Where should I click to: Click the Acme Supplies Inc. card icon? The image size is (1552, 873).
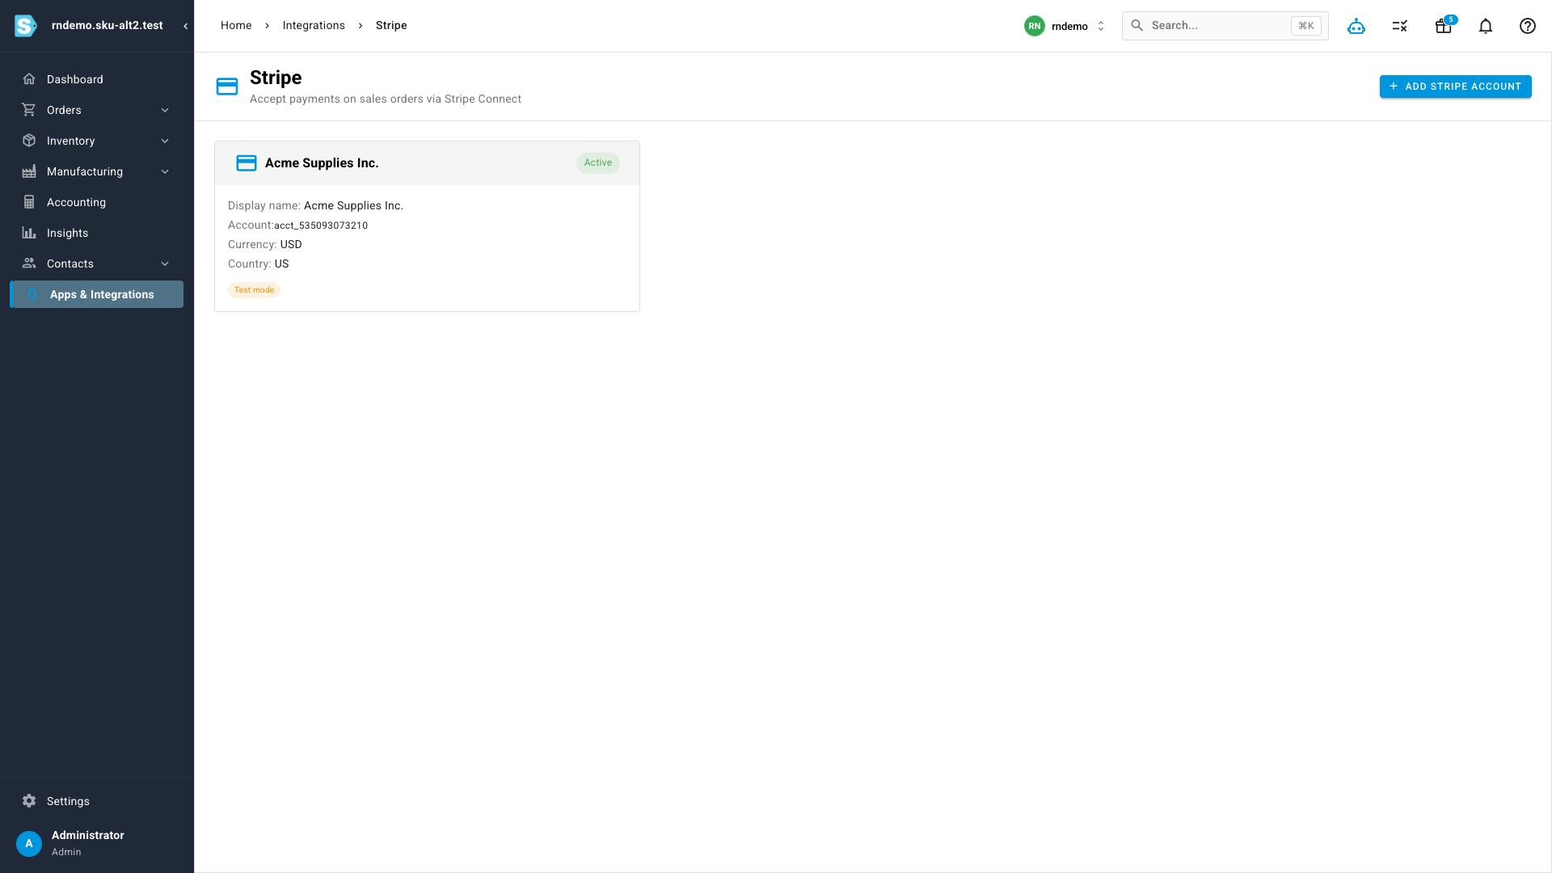click(x=247, y=163)
